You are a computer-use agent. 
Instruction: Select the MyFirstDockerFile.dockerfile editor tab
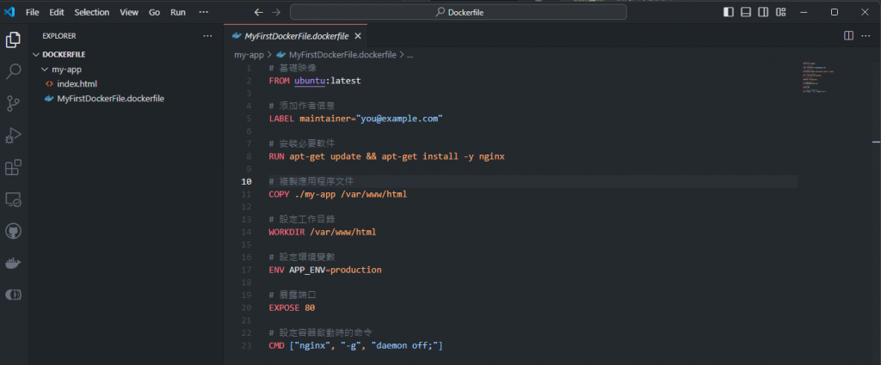(296, 36)
